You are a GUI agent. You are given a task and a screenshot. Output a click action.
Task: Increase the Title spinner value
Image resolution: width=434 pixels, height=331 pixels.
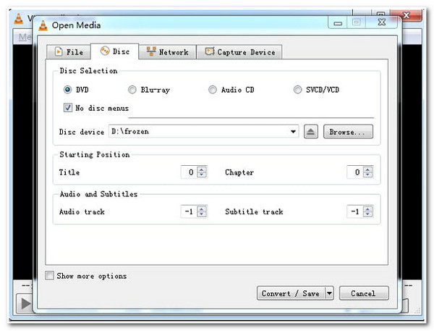tap(202, 169)
